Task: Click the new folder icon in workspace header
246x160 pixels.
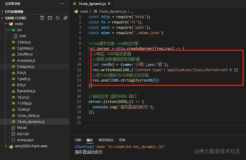Action: click(x=50, y=18)
